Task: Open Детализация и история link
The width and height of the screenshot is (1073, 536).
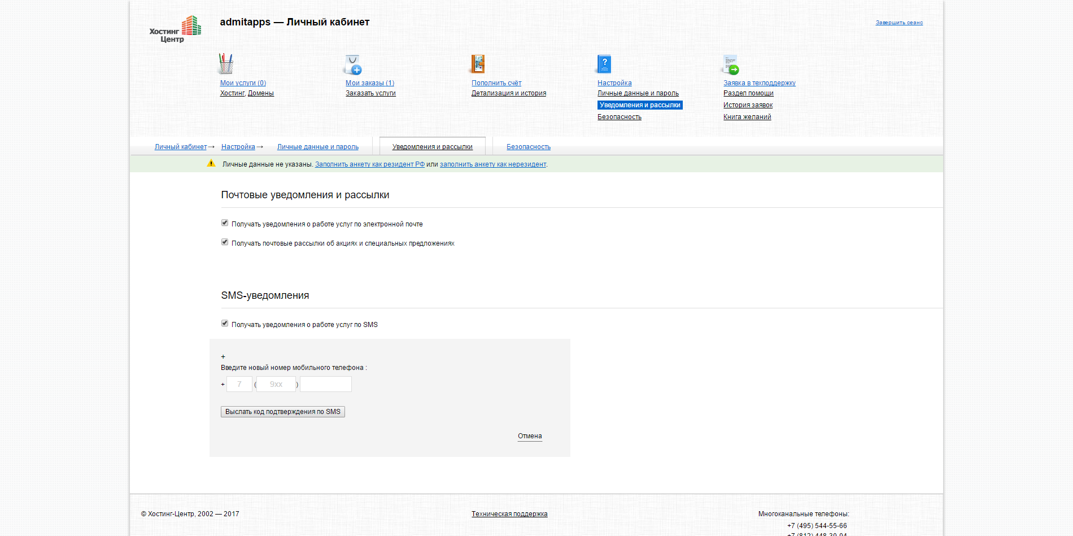Action: [x=509, y=93]
